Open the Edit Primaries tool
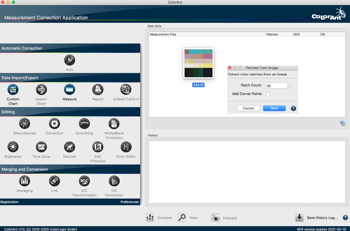The width and height of the screenshot is (350, 231). pyautogui.click(x=98, y=147)
